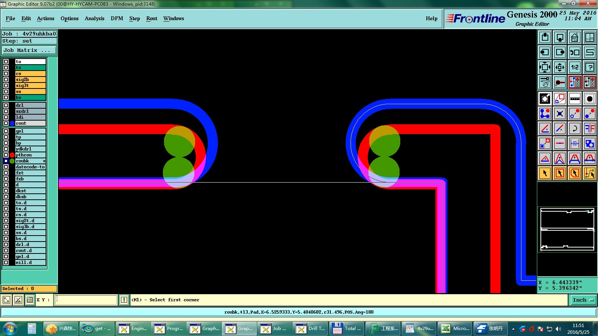Viewport: 598px width, 336px height.
Task: Open the Step menu
Action: coord(135,18)
